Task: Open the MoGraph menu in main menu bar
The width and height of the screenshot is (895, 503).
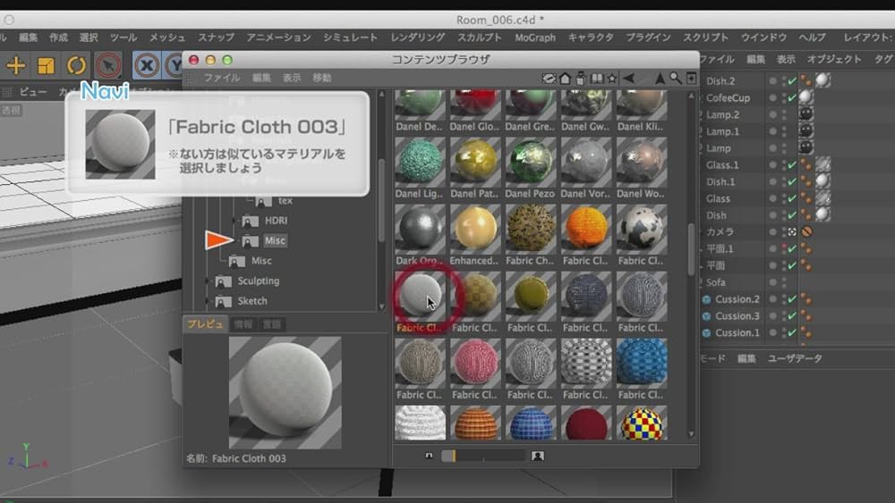Action: click(535, 38)
